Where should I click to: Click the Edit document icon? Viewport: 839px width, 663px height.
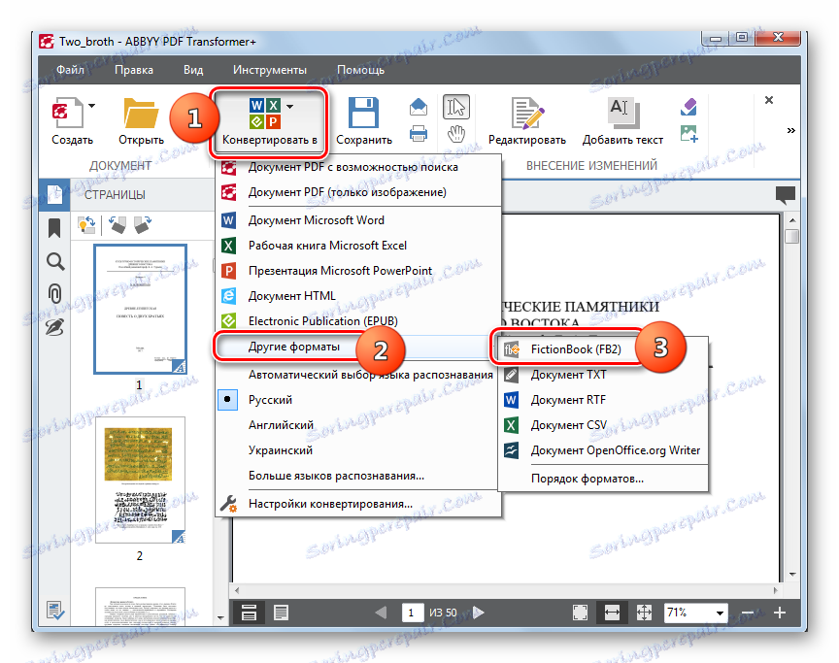pos(527,113)
